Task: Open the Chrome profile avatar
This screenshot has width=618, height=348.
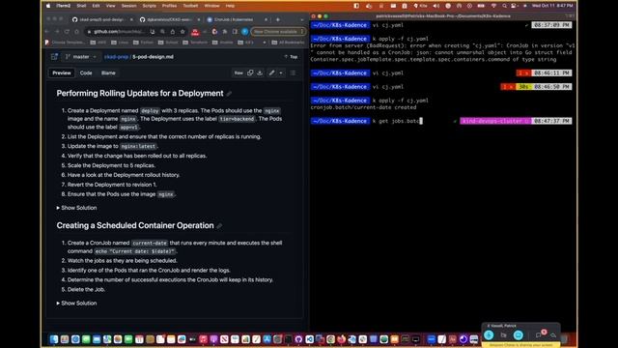Action: 244,32
